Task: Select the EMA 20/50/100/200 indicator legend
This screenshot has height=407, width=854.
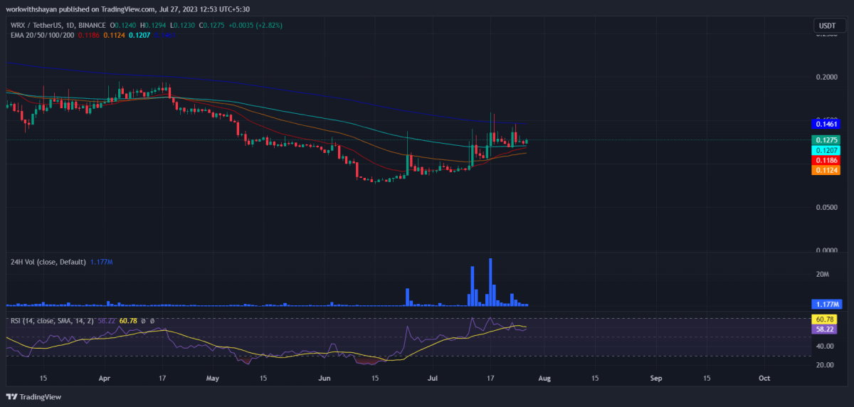Action: pos(41,36)
